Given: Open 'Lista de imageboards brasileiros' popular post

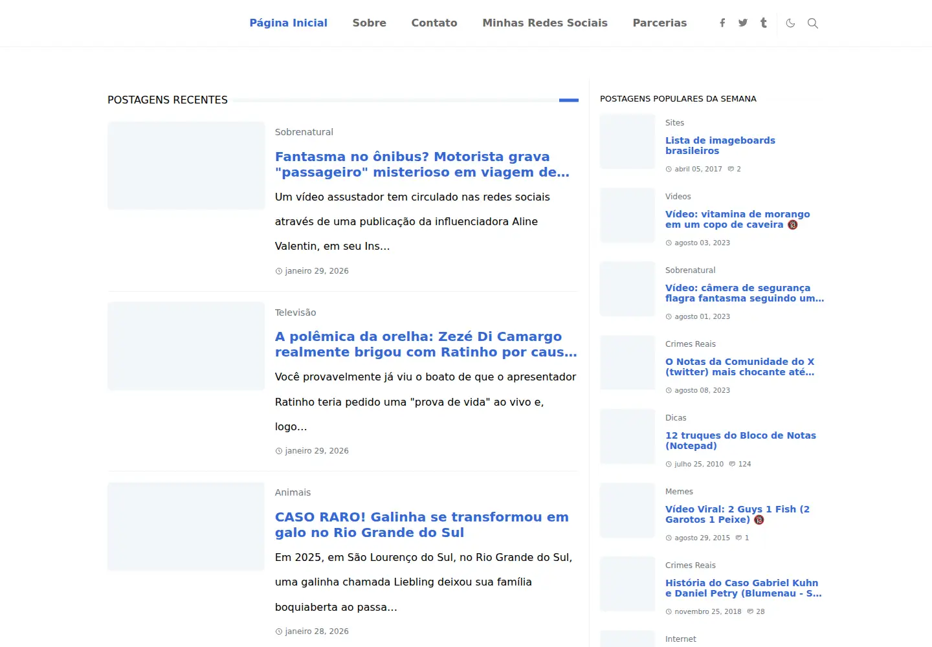Looking at the screenshot, I should [x=720, y=146].
